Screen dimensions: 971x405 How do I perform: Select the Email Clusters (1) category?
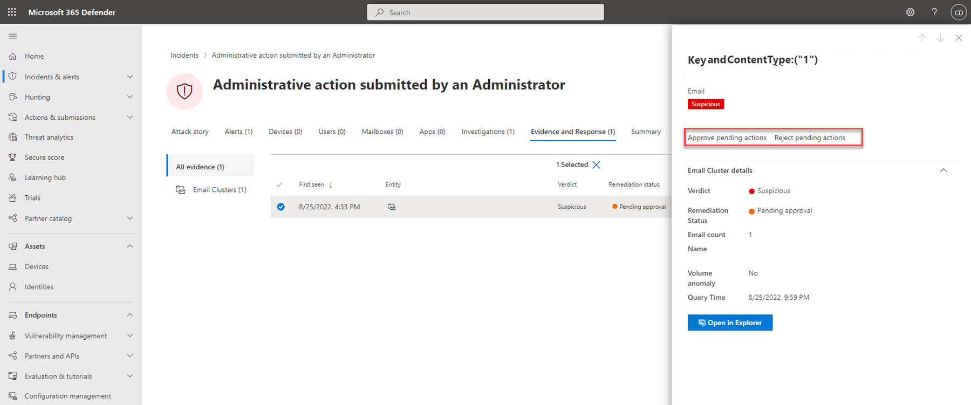tap(211, 190)
